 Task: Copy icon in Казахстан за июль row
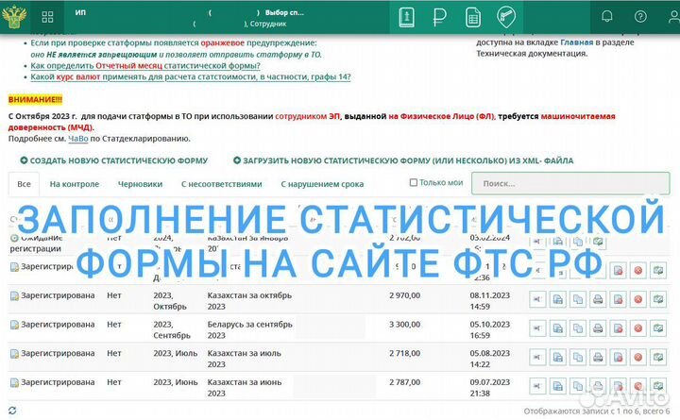(578, 358)
